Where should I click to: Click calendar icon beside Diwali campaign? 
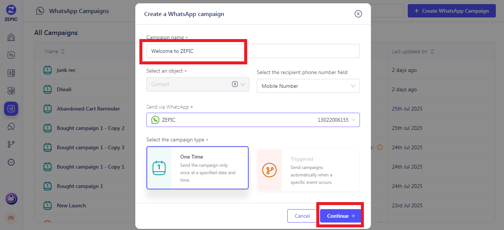click(48, 89)
